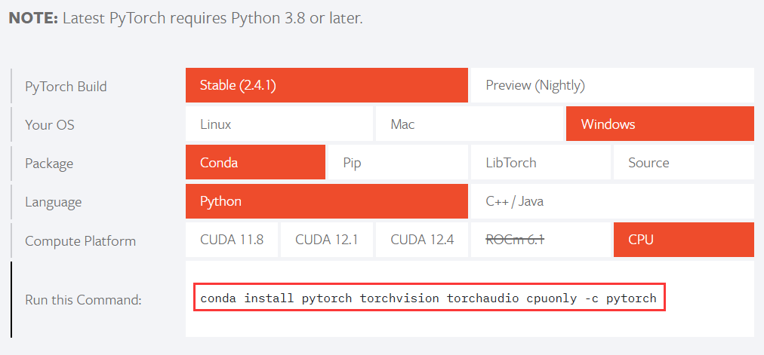764x355 pixels.
Task: Click the conda install command text
Action: click(428, 298)
